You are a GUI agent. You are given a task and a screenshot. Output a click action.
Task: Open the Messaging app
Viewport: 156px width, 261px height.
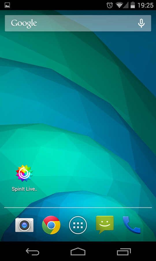coord(105,225)
